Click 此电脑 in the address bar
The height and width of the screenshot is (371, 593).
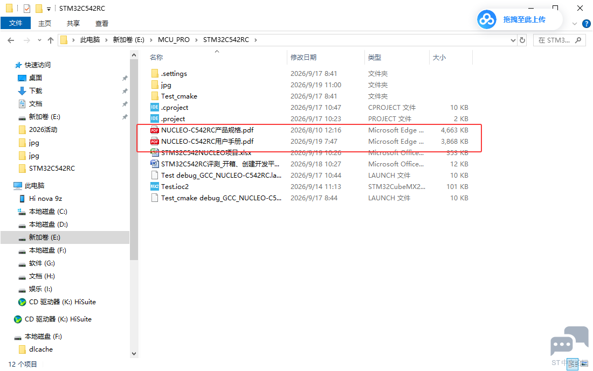coord(90,40)
